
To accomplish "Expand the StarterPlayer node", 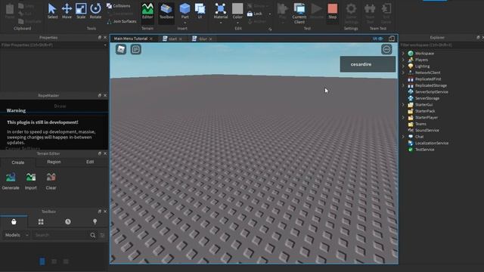I will click(403, 118).
